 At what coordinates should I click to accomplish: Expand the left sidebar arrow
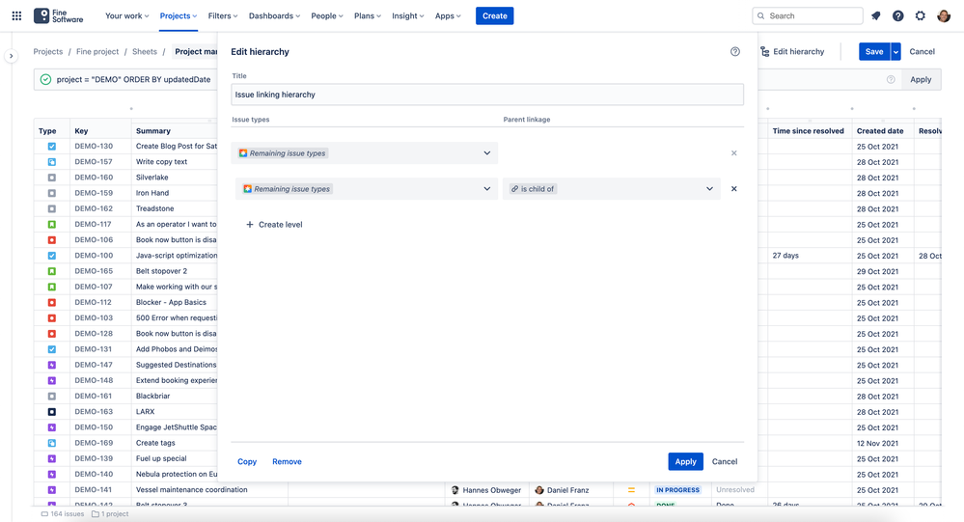point(11,56)
